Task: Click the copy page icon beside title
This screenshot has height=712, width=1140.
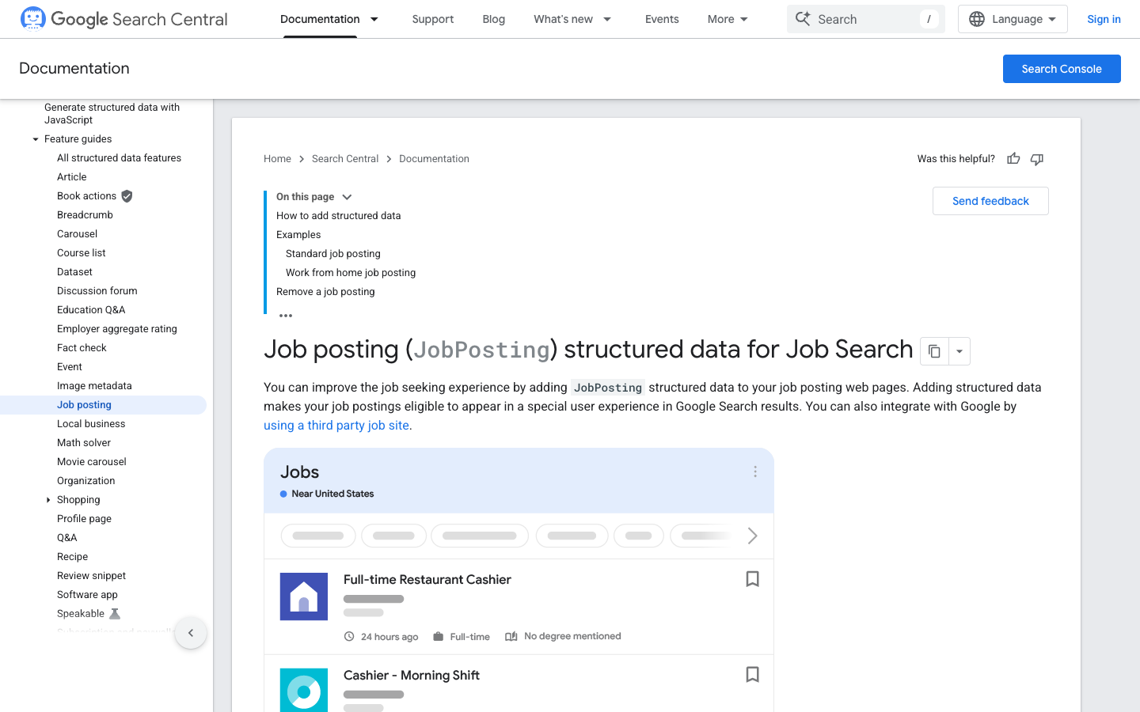Action: [934, 351]
